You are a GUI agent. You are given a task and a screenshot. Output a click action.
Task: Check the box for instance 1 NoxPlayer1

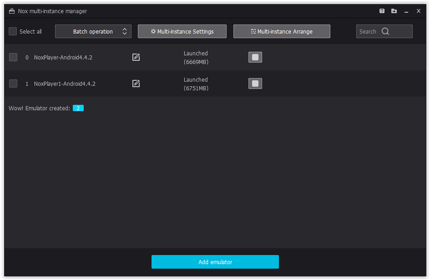tap(13, 84)
